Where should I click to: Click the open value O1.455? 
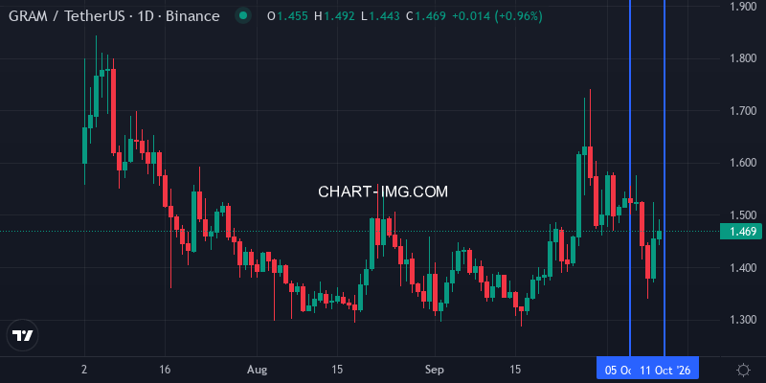tap(287, 16)
